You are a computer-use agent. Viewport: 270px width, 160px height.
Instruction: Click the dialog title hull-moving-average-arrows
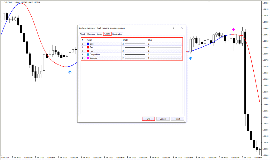click(111, 28)
